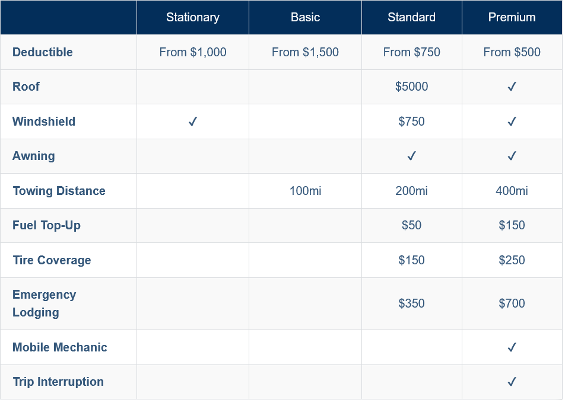565x403 pixels.
Task: Click the Basic 100mi towing value
Action: pos(305,191)
